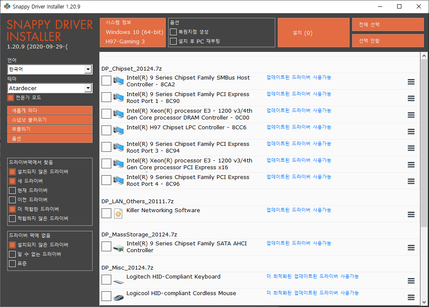Viewport: 429px width, 307px height.
Task: Click the vertical scrollbar thumb
Action: click(424, 143)
